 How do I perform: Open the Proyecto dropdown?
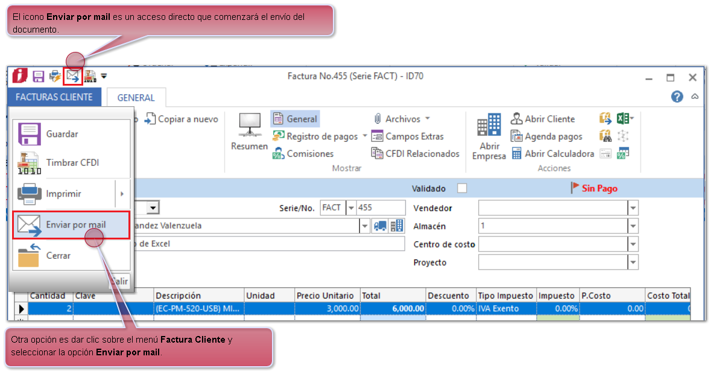click(633, 262)
